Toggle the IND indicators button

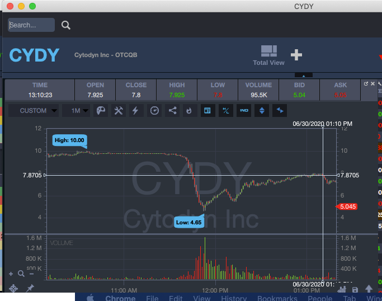(x=244, y=111)
